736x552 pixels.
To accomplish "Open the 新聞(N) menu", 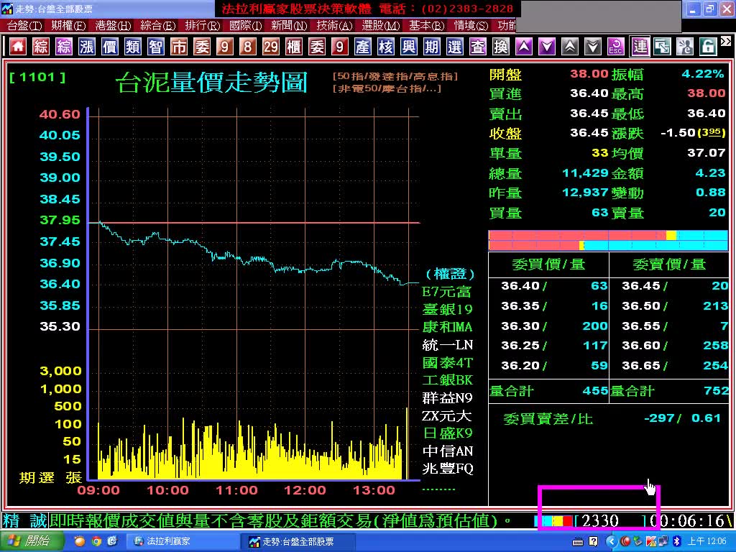I will (x=289, y=26).
